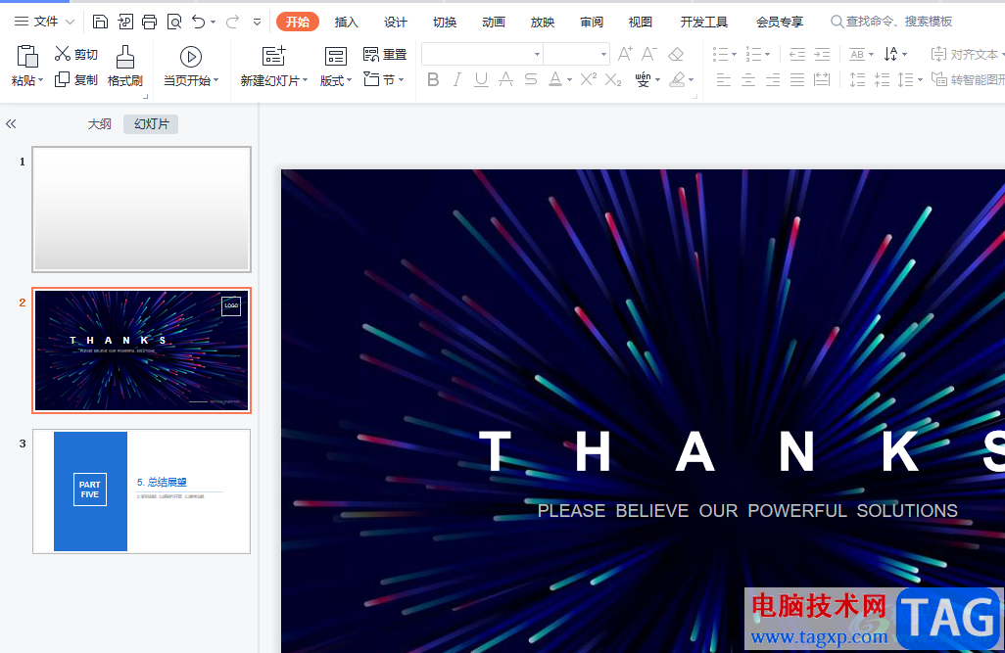Viewport: 1005px width, 653px height.
Task: Increase font size icon
Action: pyautogui.click(x=625, y=54)
